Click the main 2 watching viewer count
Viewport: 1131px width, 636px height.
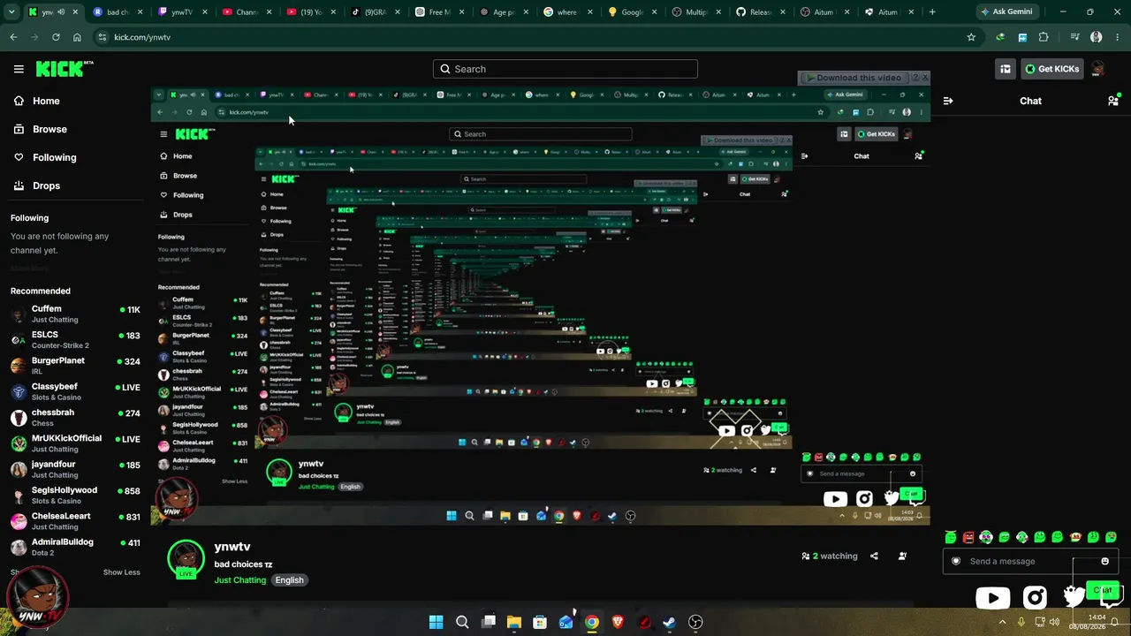tap(830, 556)
